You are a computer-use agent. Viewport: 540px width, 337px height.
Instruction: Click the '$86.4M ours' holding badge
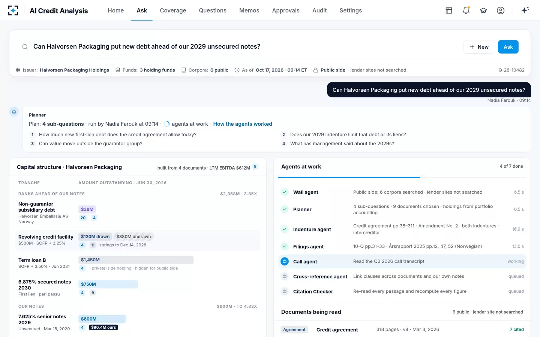click(103, 328)
